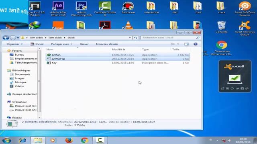
Task: Select Musique library in sidebar
Action: click(20, 82)
